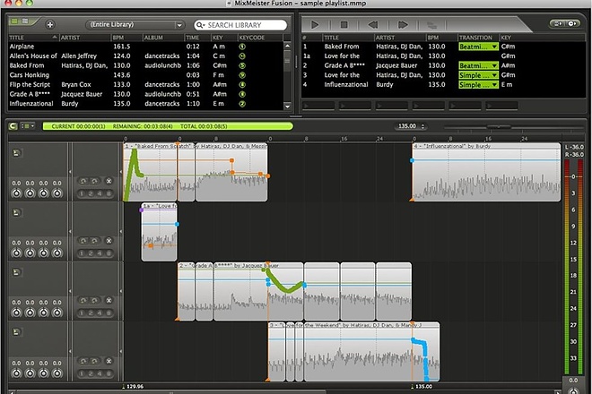Click first knob of top track lane
The image size is (592, 394).
pos(16,193)
